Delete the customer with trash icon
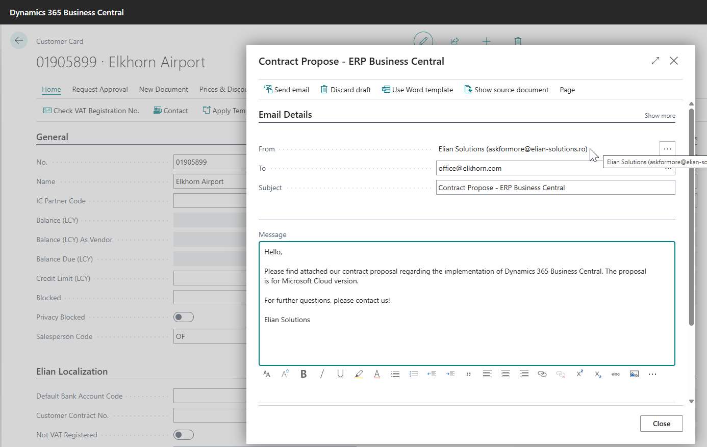 click(x=518, y=41)
